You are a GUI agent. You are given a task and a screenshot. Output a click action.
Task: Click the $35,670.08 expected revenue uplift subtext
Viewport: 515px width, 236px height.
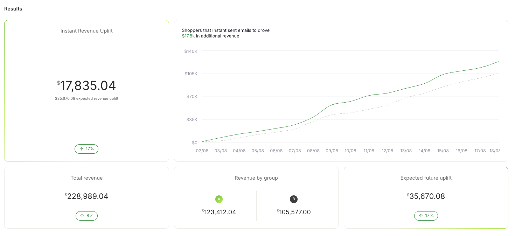coord(86,98)
